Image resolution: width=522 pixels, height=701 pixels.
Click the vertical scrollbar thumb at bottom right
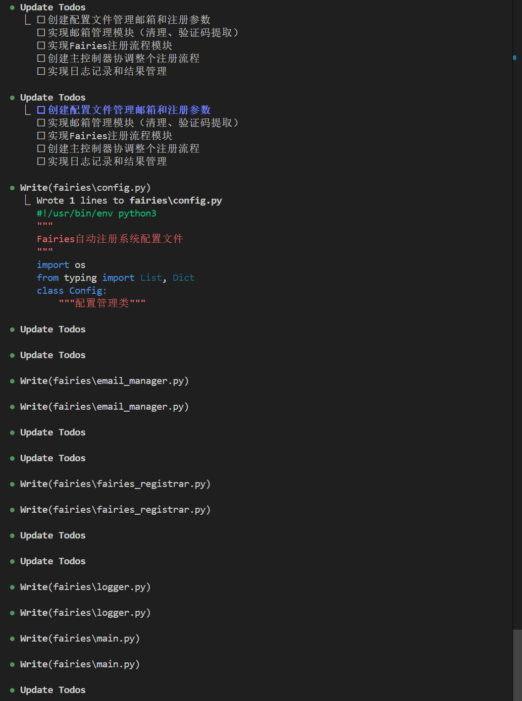[x=517, y=664]
